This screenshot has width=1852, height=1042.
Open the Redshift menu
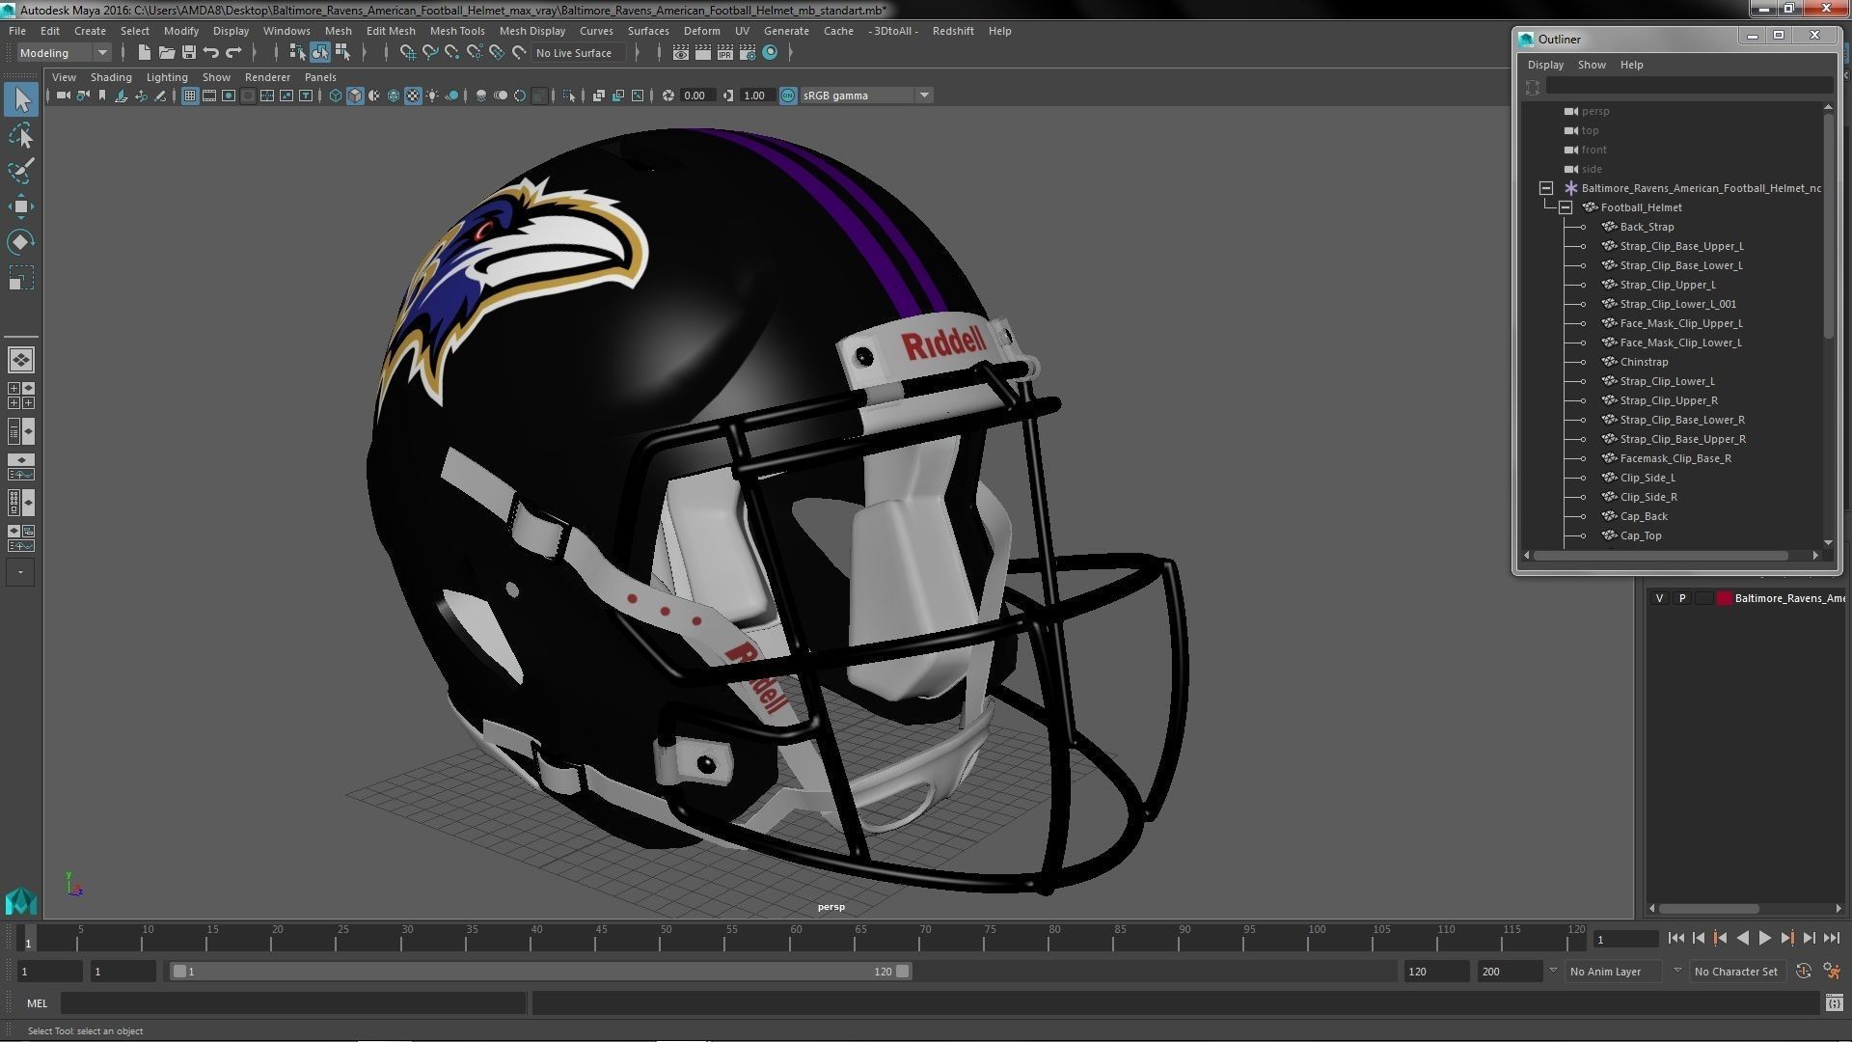[953, 31]
